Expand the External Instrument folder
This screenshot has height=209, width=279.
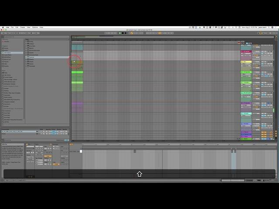point(26,51)
